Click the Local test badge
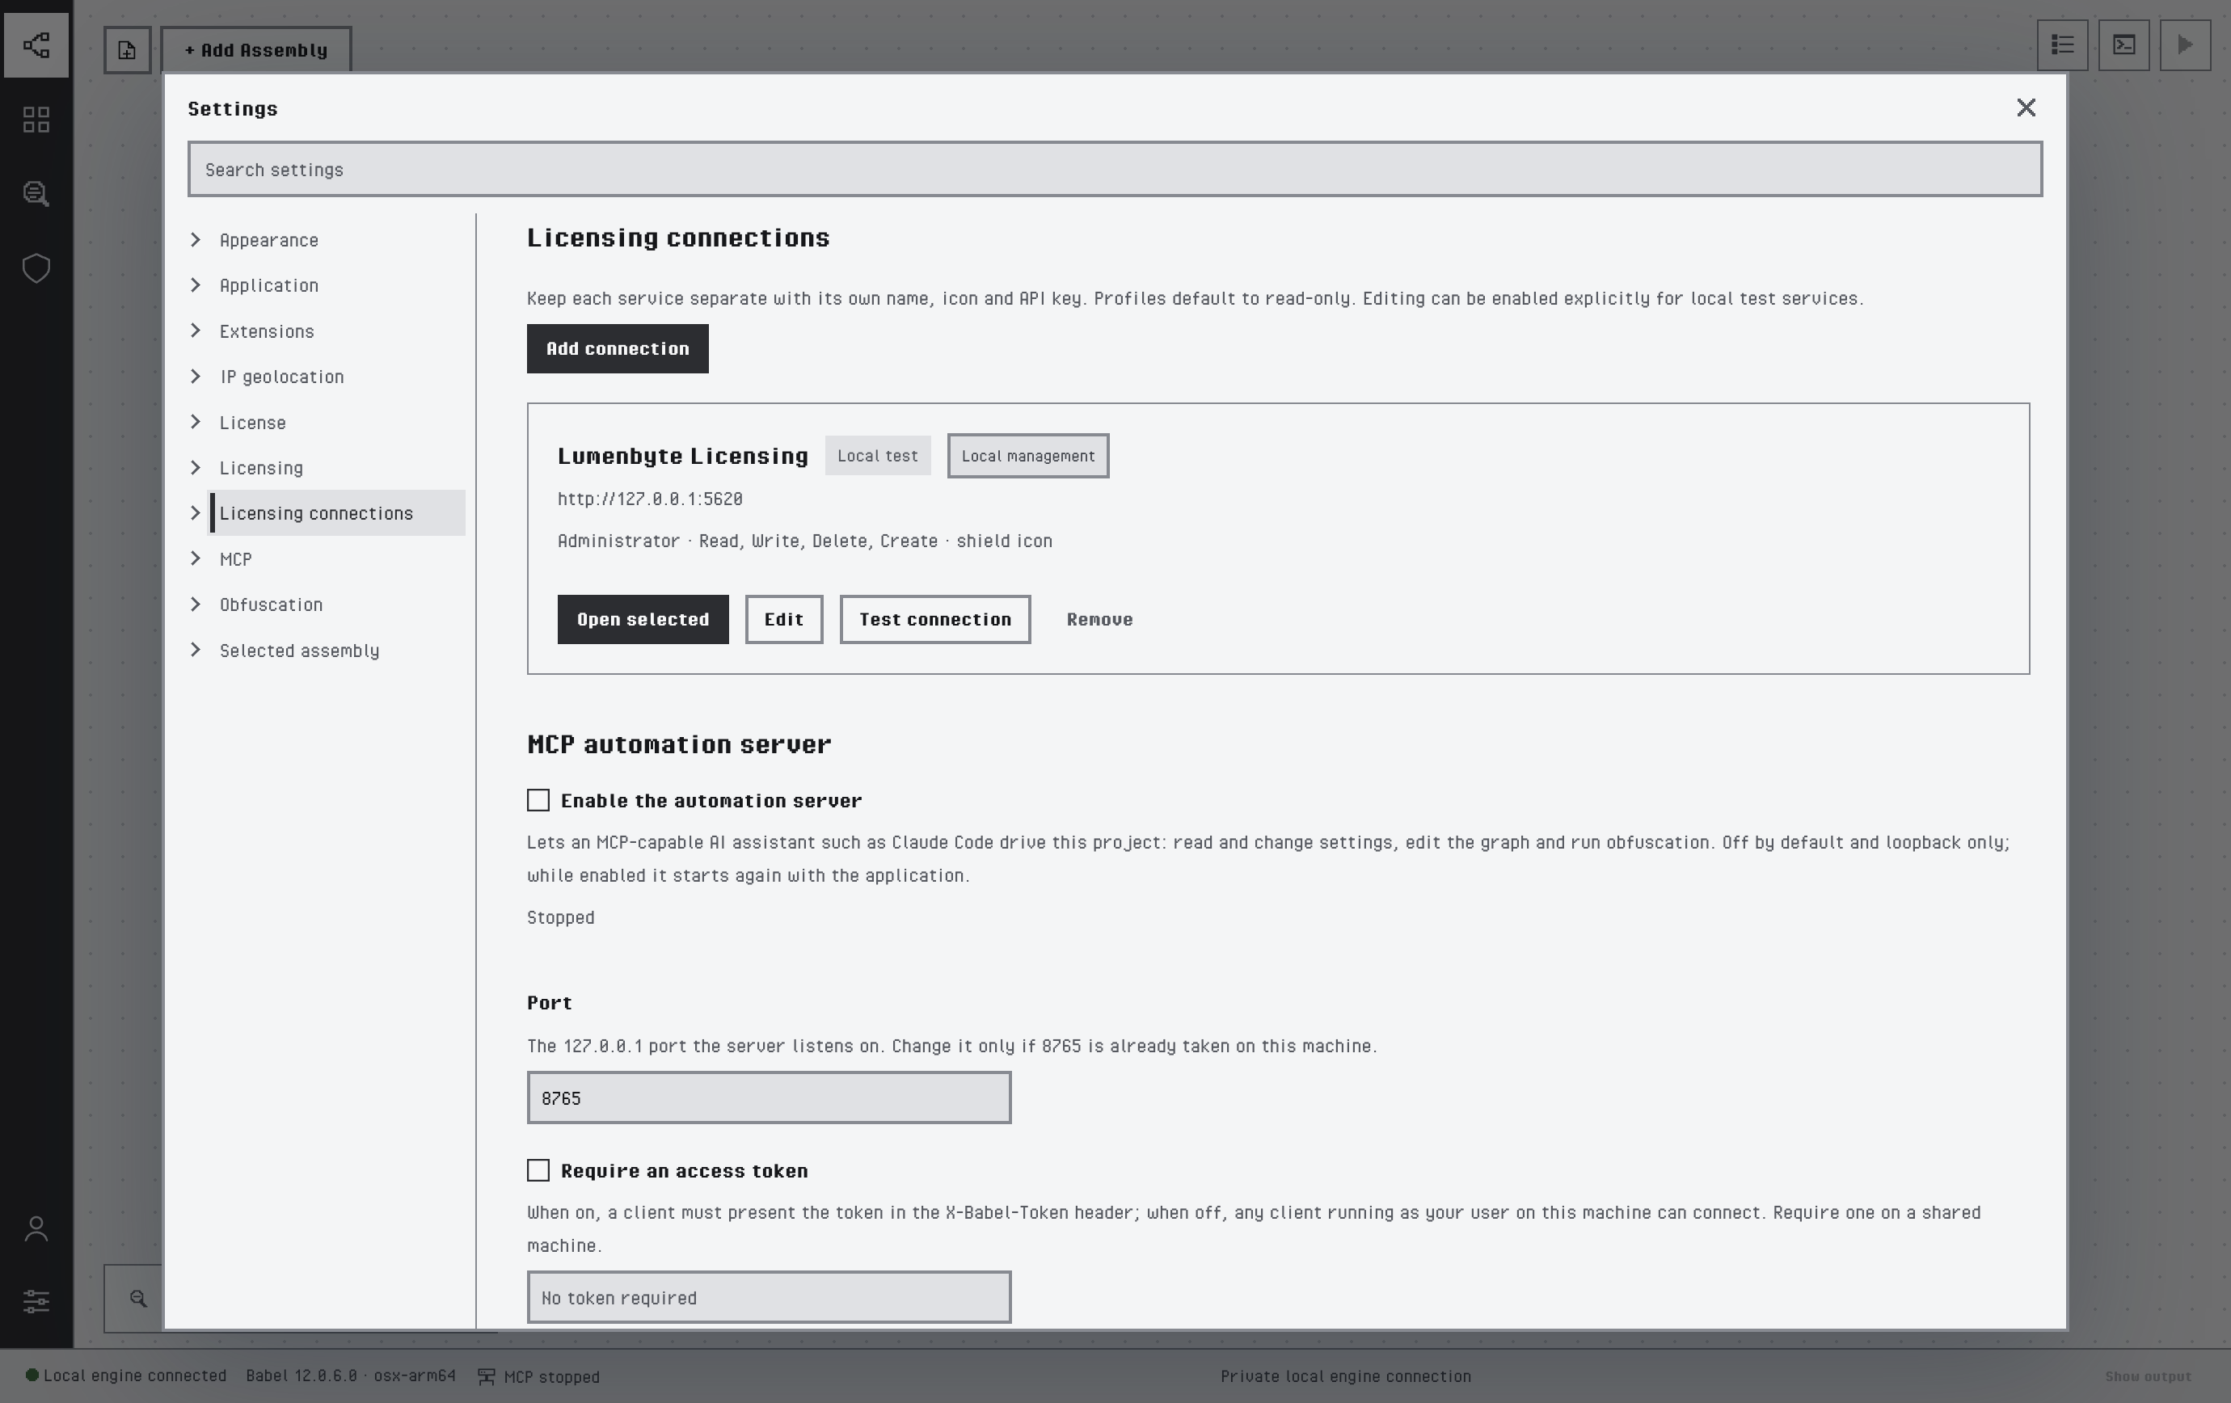Viewport: 2231px width, 1403px height. click(877, 456)
